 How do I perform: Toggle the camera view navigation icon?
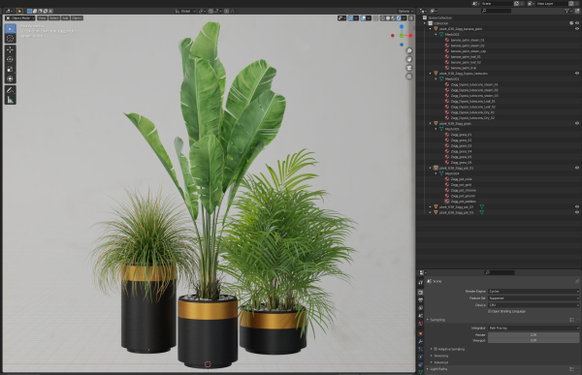(409, 68)
